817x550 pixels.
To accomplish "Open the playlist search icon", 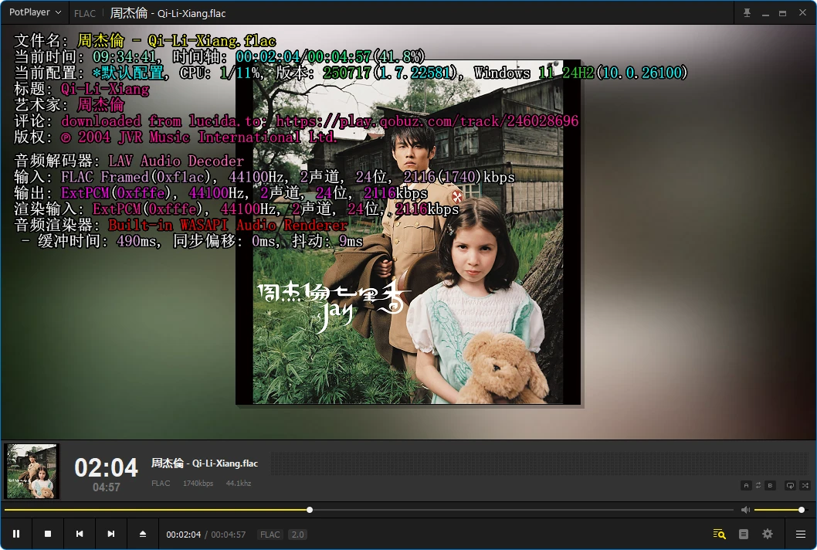I will click(x=719, y=534).
